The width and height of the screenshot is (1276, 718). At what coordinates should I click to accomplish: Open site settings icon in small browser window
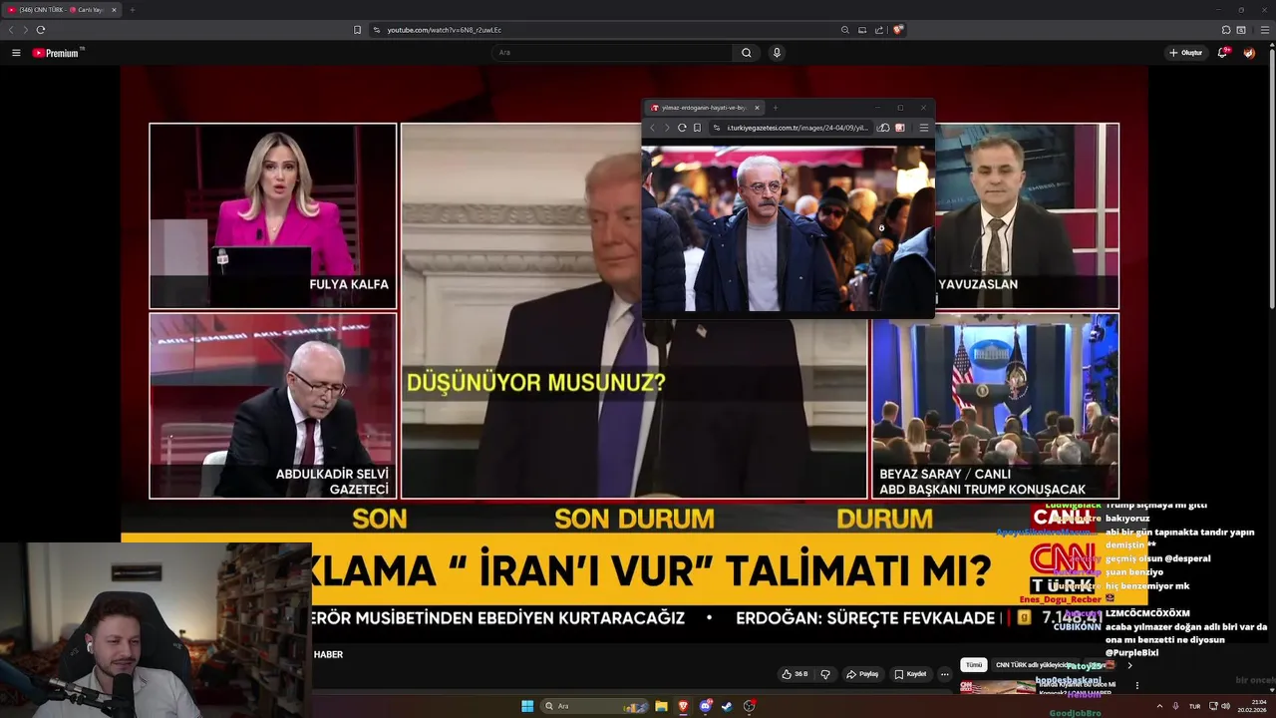717,128
